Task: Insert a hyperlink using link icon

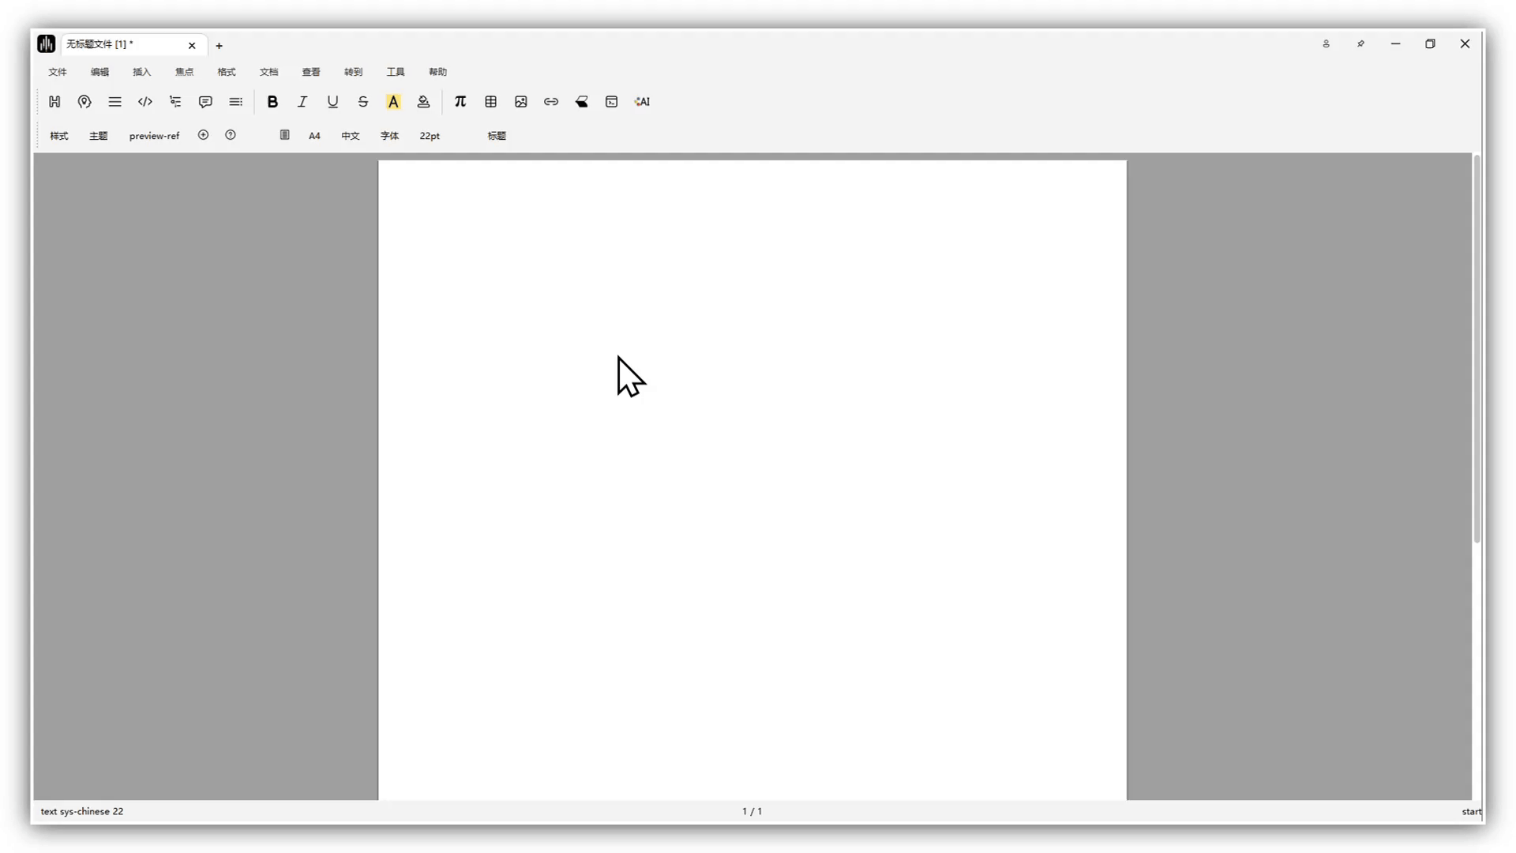Action: pos(551,102)
